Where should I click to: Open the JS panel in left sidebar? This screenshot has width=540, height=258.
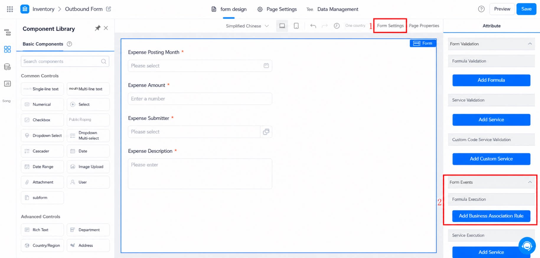[x=7, y=84]
